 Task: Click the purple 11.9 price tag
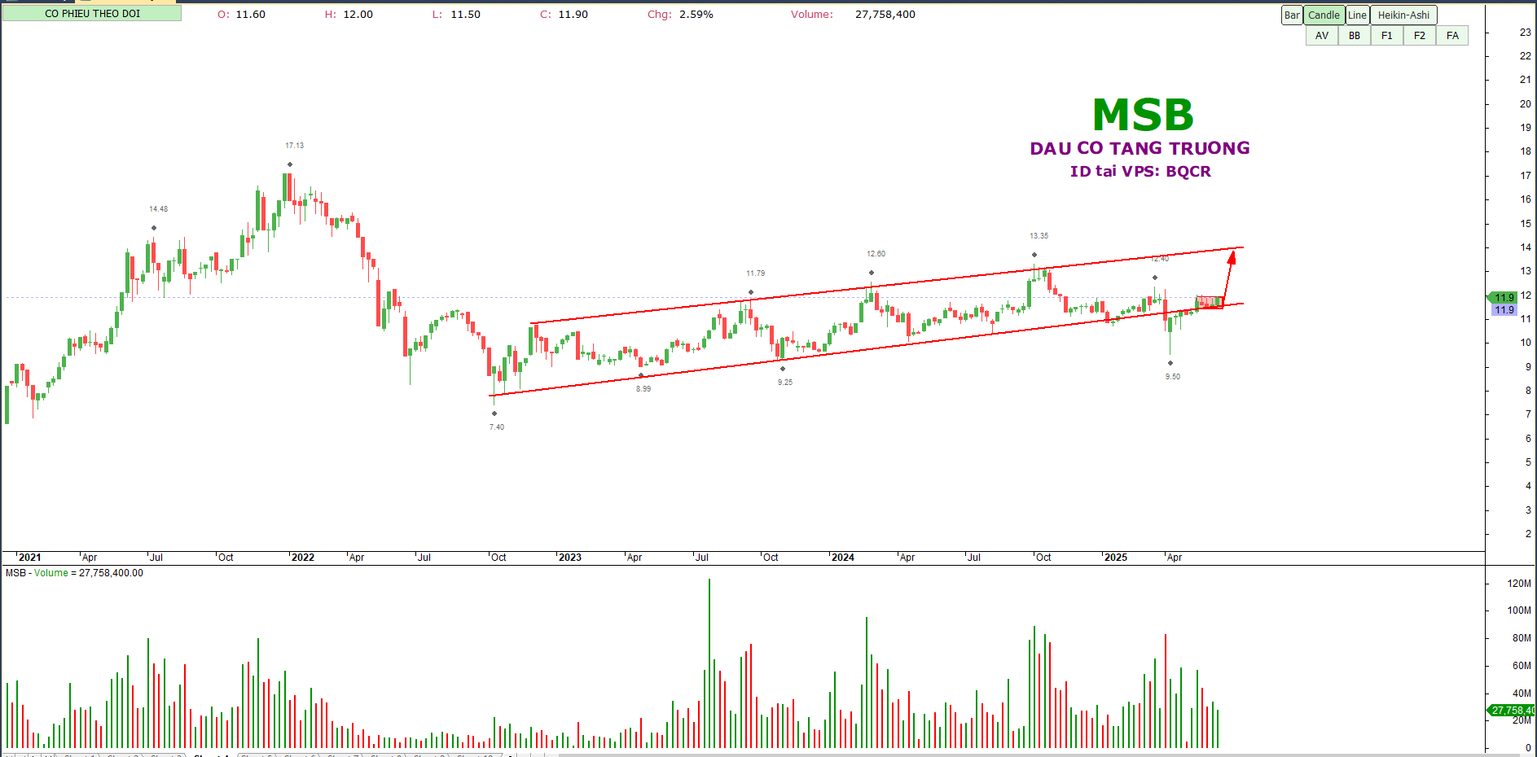click(1504, 310)
